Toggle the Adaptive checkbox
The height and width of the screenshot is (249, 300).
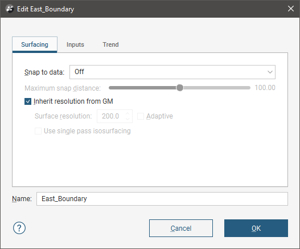coord(141,116)
